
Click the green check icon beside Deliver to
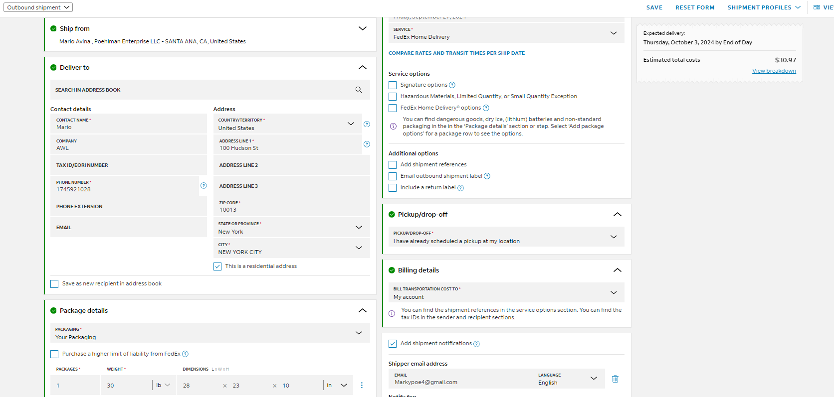pos(53,67)
